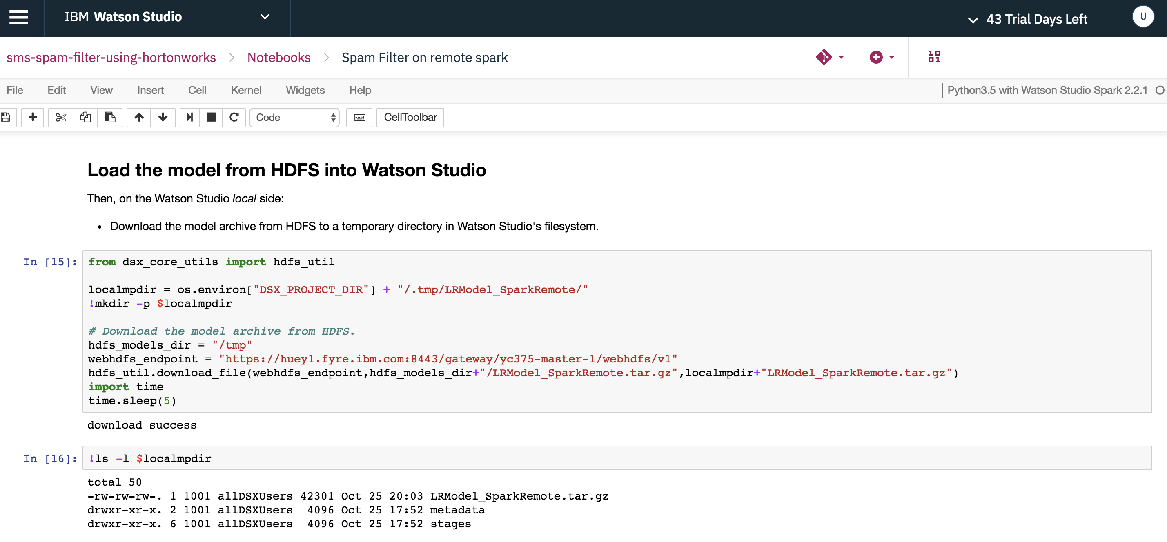
Task: Go to sms-spam-filter-using-hortonworks project link
Action: 111,58
